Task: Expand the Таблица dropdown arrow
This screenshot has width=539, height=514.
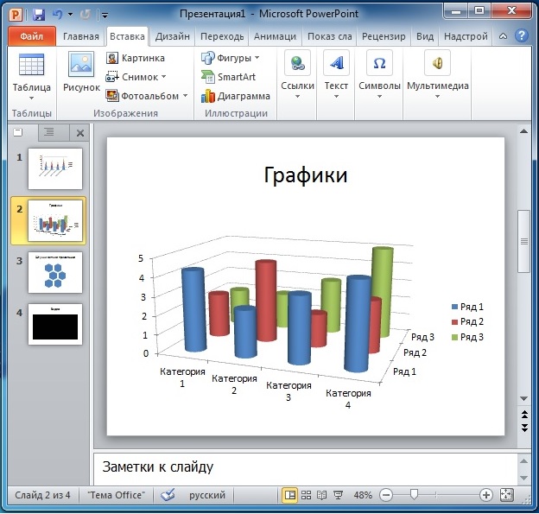Action: pos(31,98)
